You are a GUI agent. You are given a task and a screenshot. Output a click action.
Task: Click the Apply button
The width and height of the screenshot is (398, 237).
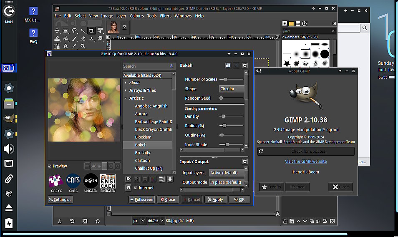[x=214, y=199]
